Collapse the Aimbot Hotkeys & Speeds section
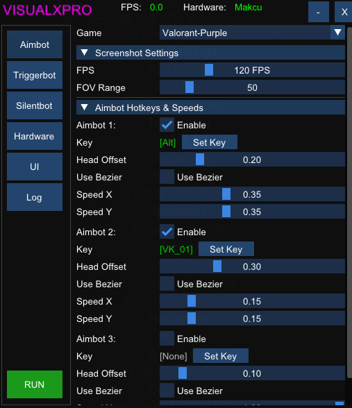352x408 pixels. click(210, 108)
